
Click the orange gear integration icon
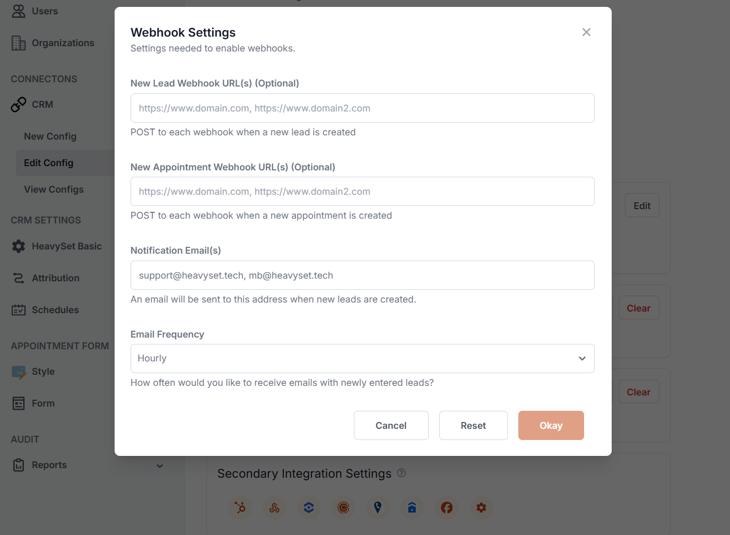(481, 508)
